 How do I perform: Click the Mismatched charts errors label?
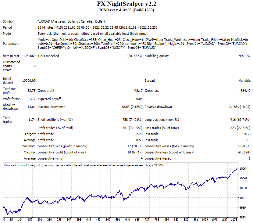pyautogui.click(x=12, y=66)
